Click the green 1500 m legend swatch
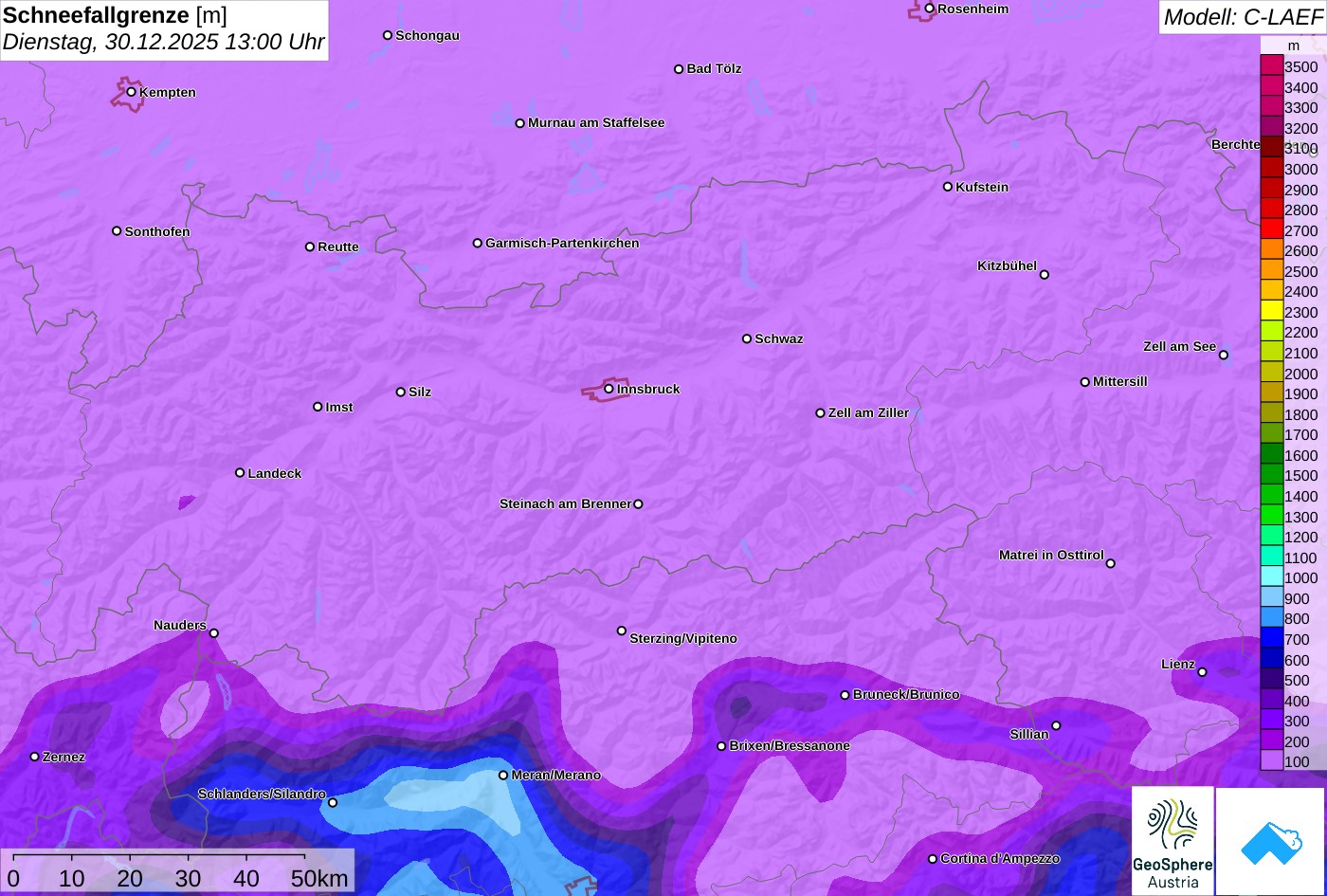 1272,475
